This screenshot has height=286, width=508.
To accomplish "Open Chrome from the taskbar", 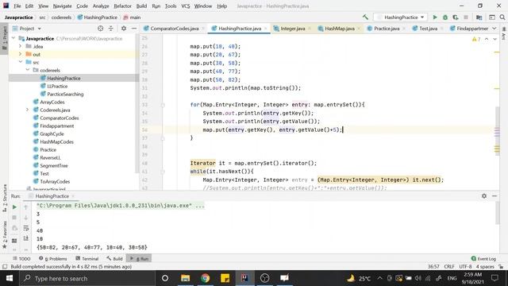I will tap(205, 278).
